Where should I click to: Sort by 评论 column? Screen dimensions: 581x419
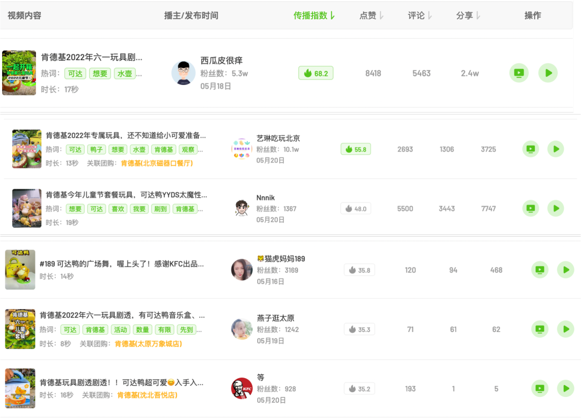[x=420, y=16]
